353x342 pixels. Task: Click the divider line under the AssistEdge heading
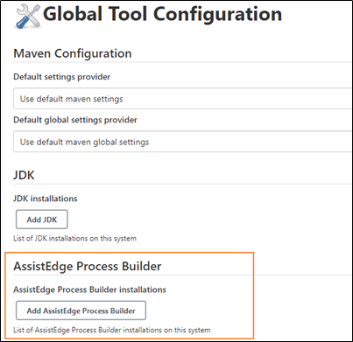point(182,275)
